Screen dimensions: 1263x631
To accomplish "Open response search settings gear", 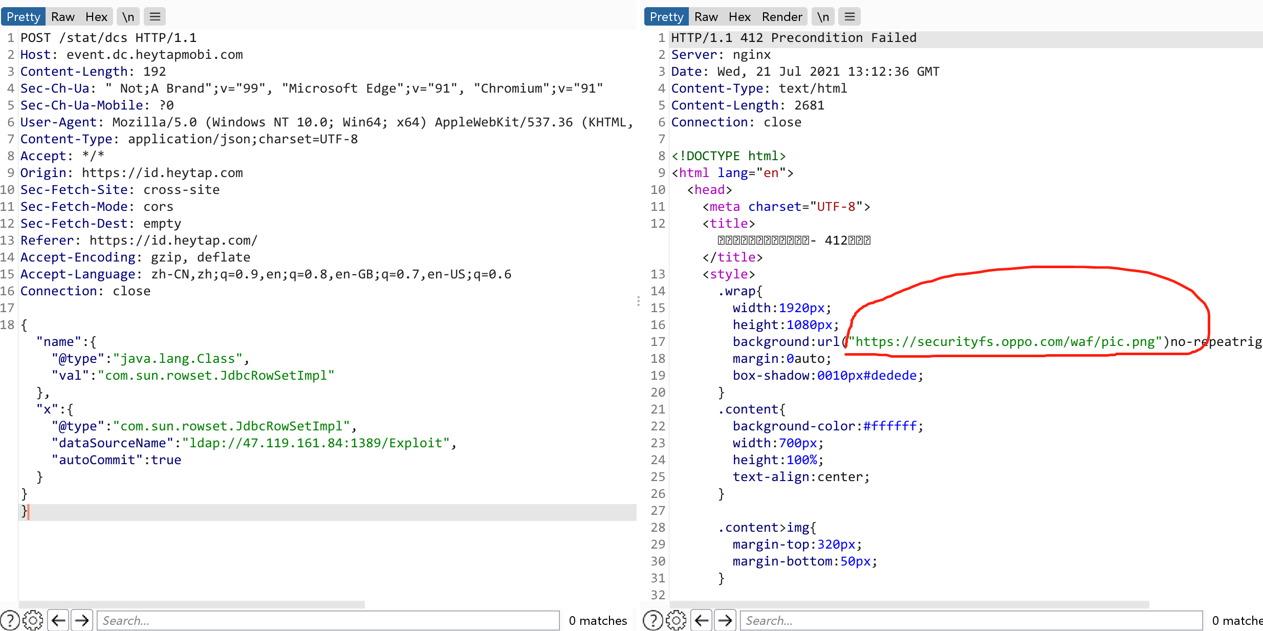I will pyautogui.click(x=676, y=620).
